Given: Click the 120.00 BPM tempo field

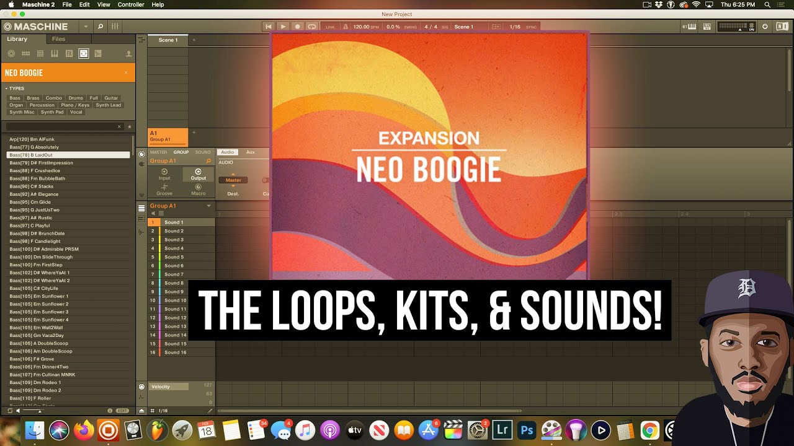Looking at the screenshot, I should coord(366,27).
